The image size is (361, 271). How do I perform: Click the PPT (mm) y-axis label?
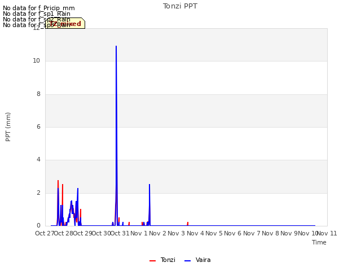(x=8, y=127)
